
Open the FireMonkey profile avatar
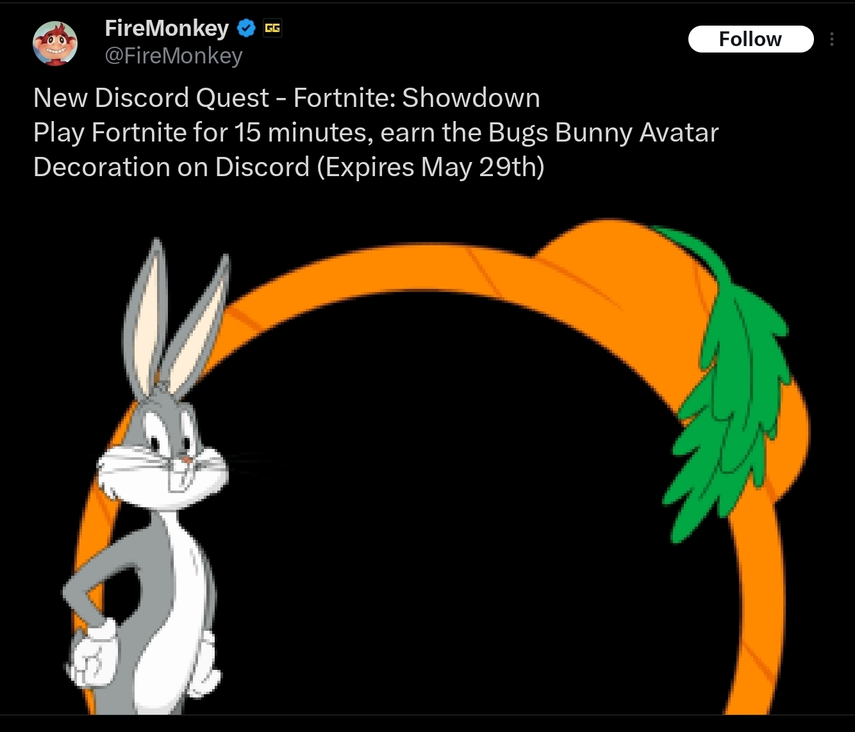click(55, 43)
